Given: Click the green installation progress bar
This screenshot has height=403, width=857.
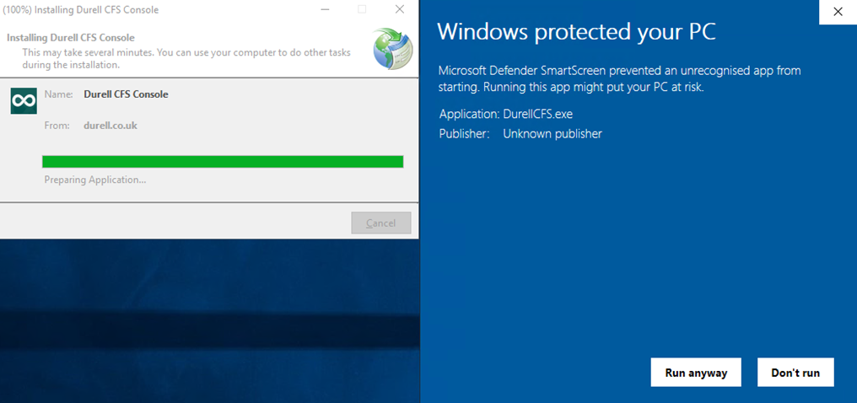Looking at the screenshot, I should pyautogui.click(x=223, y=162).
